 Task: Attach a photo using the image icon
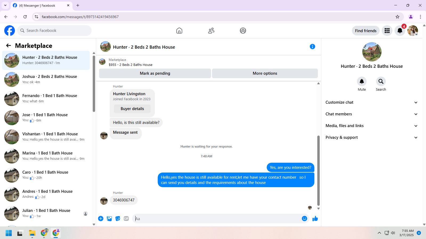tap(109, 219)
